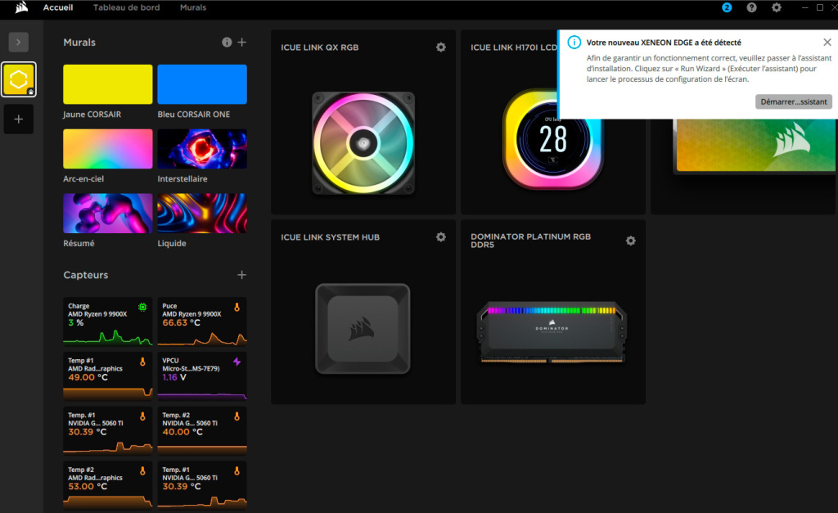Screen dimensions: 838x513
Task: Create a new profile with sidebar plus button
Action: point(18,119)
